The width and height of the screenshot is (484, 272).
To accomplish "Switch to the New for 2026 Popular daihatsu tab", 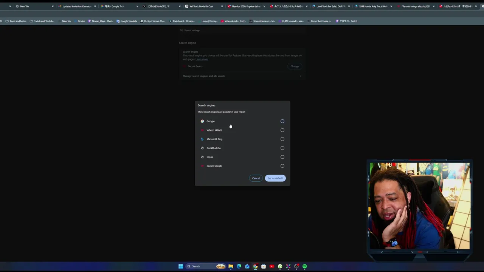I will click(246, 6).
